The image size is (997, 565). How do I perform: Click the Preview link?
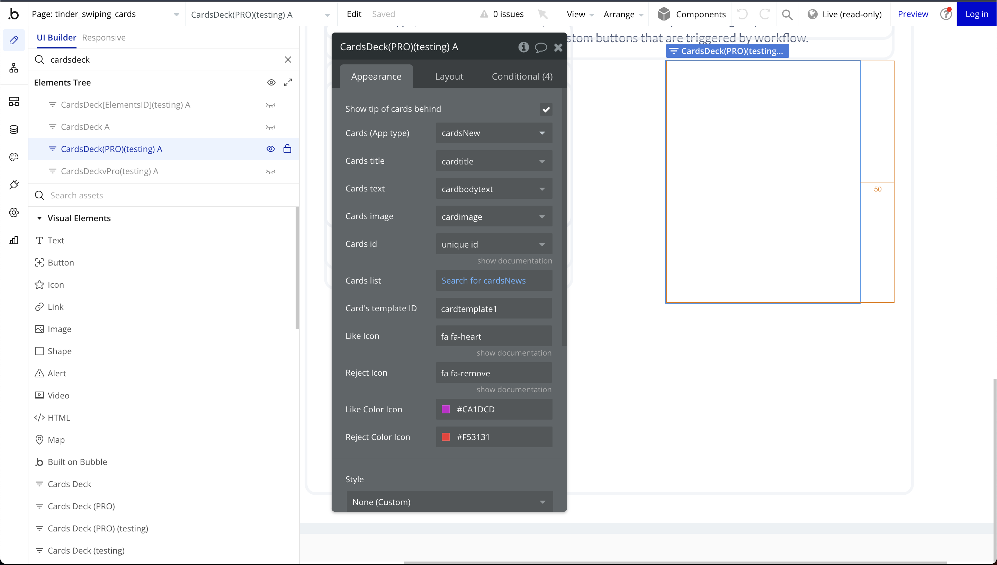[x=913, y=14]
